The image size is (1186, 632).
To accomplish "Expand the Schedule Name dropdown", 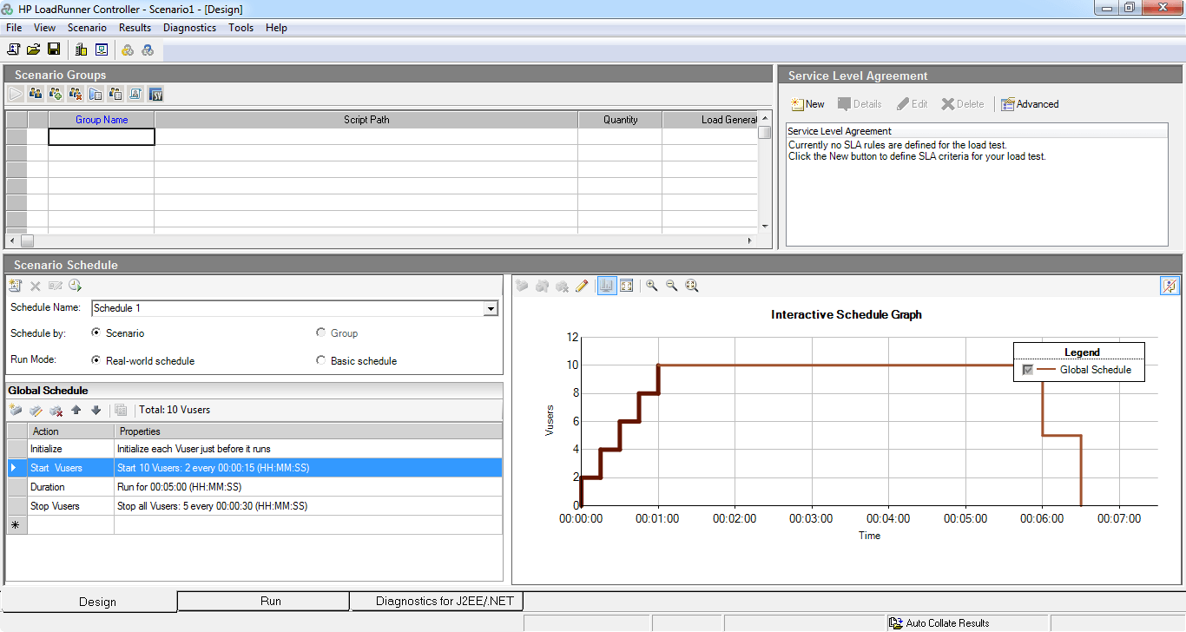I will pyautogui.click(x=491, y=308).
